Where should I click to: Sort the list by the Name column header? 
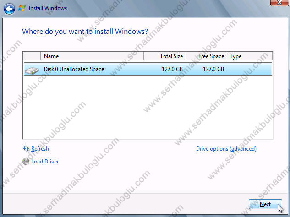92,56
